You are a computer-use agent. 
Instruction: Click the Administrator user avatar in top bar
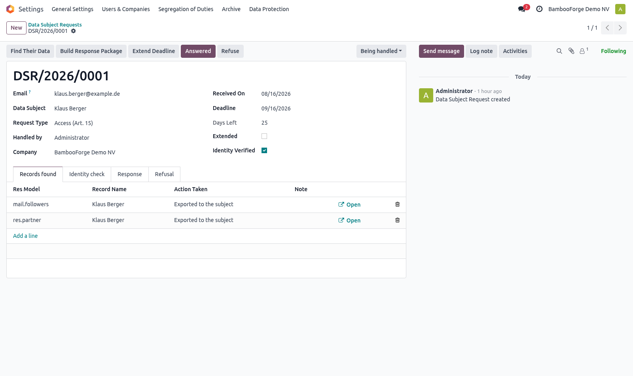[620, 9]
